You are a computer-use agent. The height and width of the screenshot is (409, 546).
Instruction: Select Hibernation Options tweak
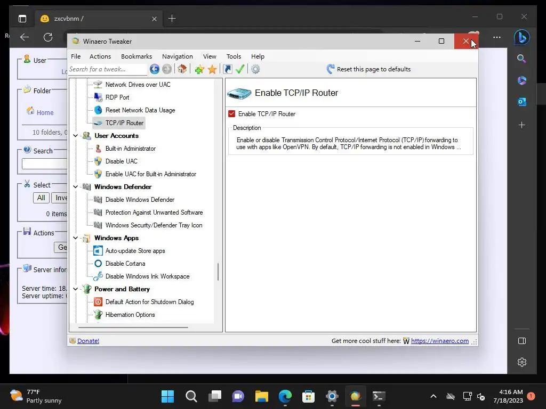pos(130,315)
